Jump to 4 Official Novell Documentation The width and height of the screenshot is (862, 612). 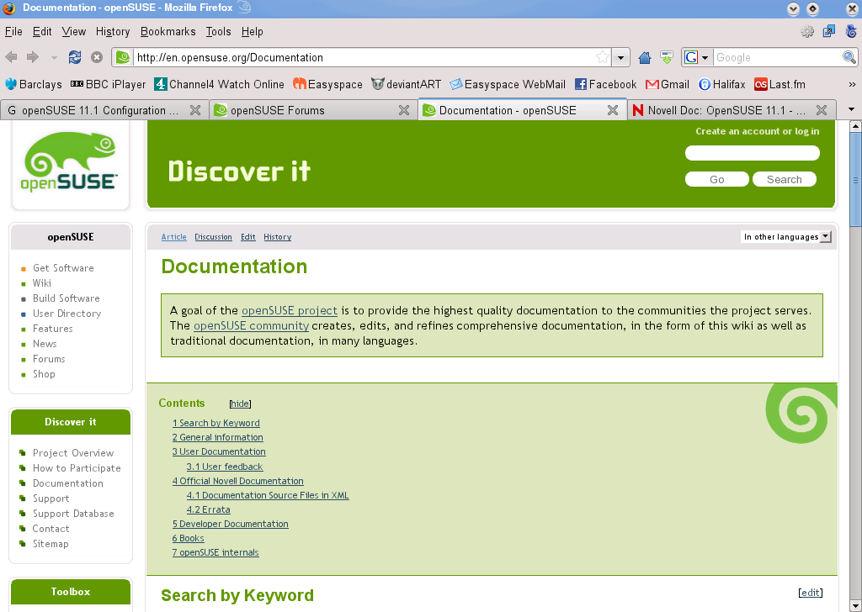click(237, 481)
